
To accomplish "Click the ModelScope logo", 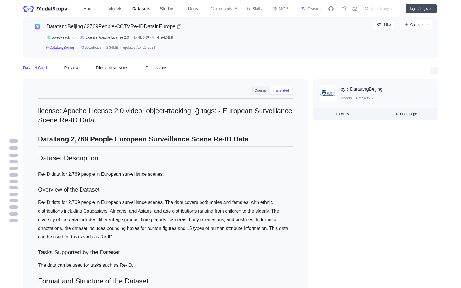I will pos(45,9).
